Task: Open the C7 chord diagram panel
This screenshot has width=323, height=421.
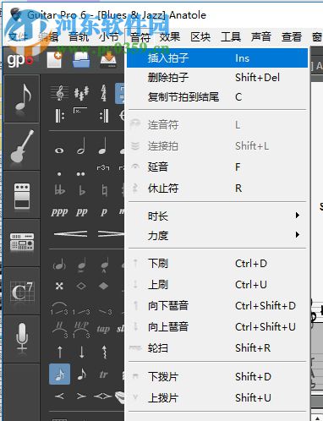Action: pos(22,291)
